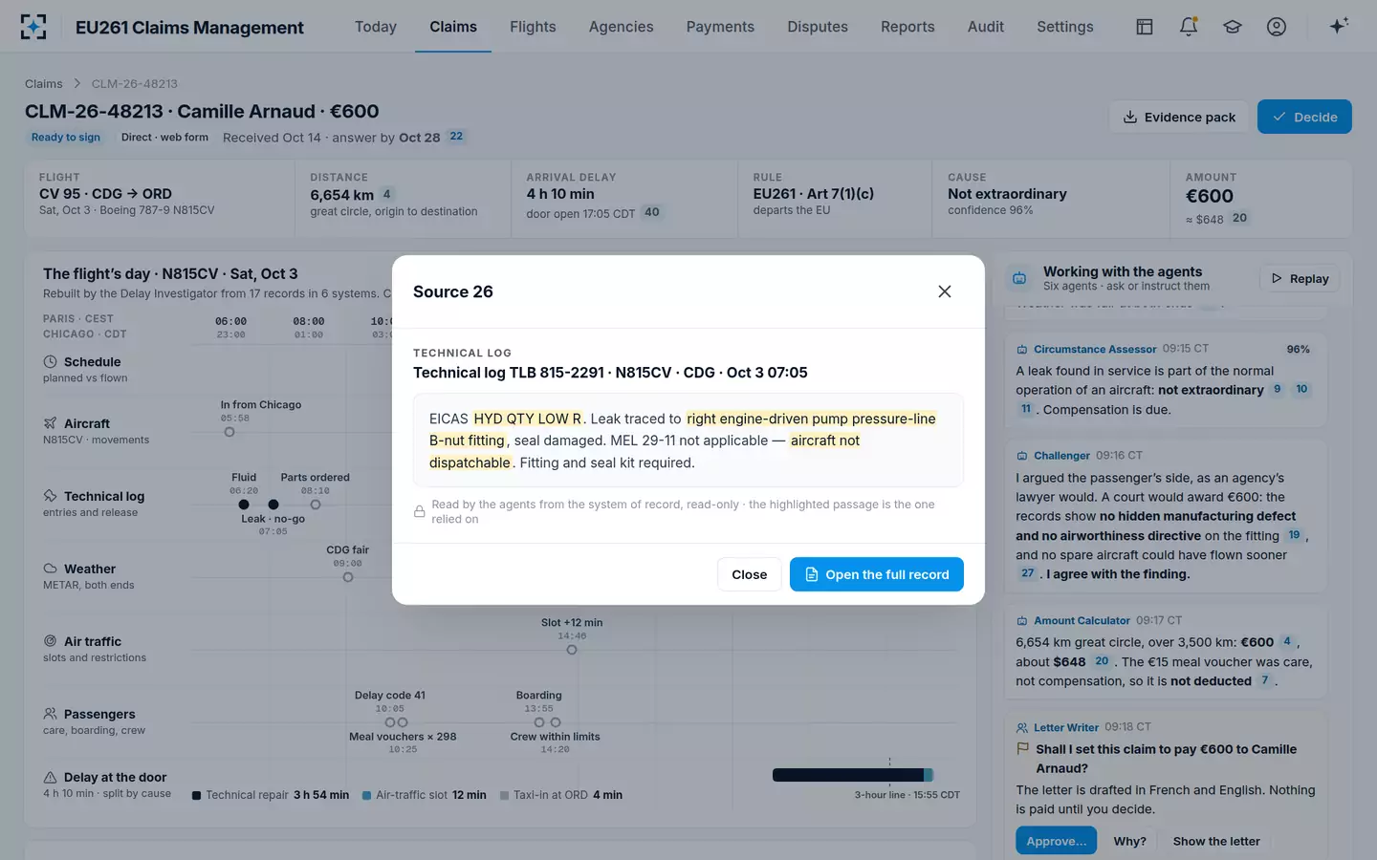Click the Close button in the dialog

[749, 574]
